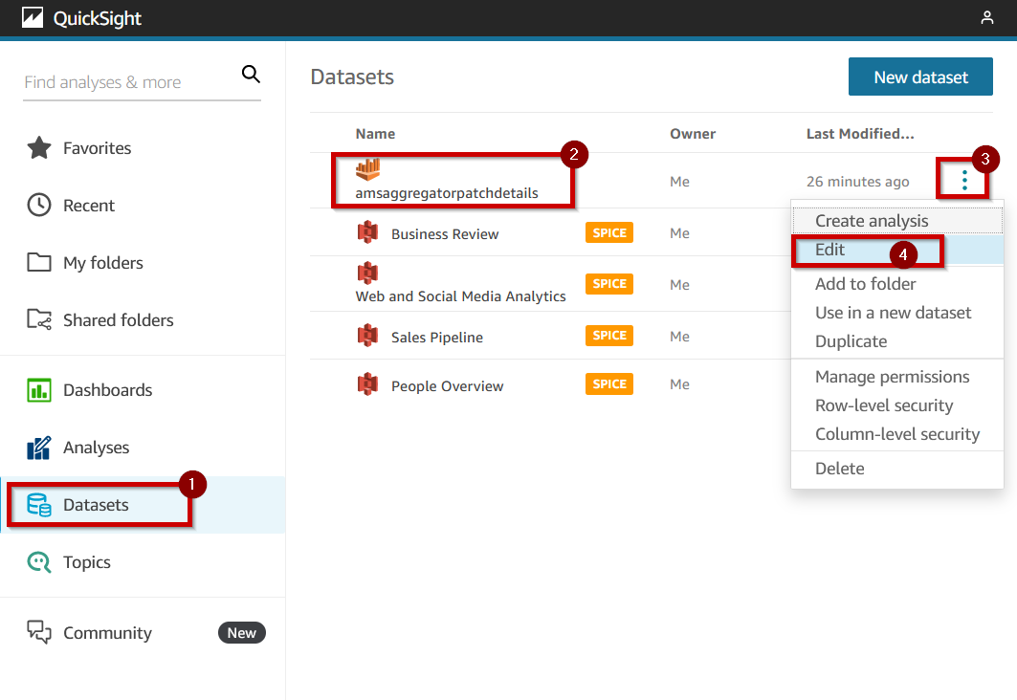Open the Business Review dataset name

tap(445, 234)
